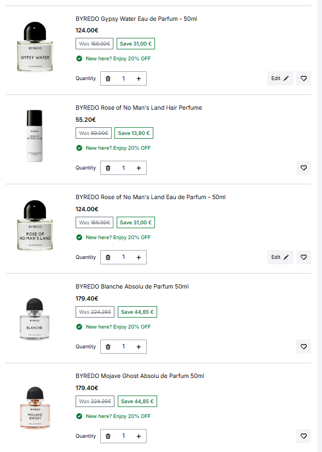This screenshot has height=452, width=322.
Task: Delete the Rose of No Man's Land Hair Perfume
Action: click(x=108, y=168)
